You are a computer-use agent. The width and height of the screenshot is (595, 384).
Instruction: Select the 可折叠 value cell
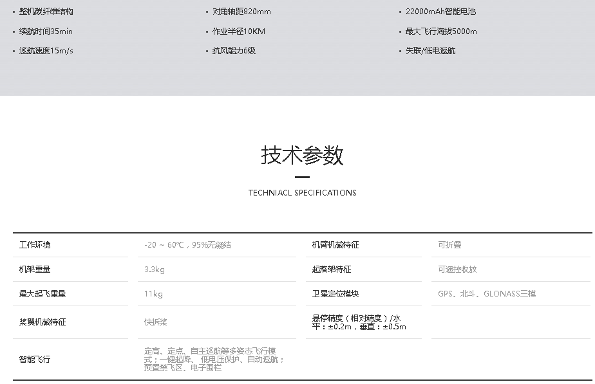(449, 245)
